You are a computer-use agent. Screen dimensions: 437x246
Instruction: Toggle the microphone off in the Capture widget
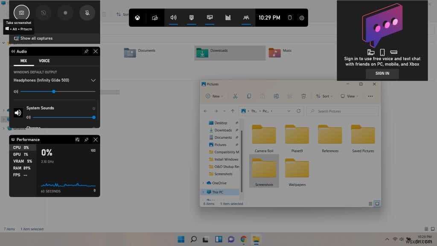[x=87, y=12]
